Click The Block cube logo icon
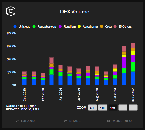Viewport: 145px width, 130px height. 11,11
